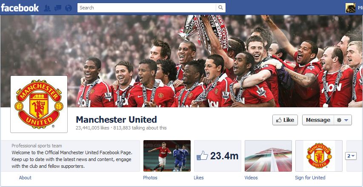
Task: Open the Photos section label
Action: pyautogui.click(x=150, y=178)
